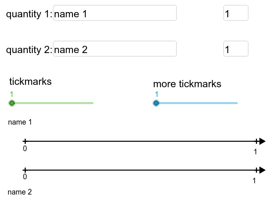The width and height of the screenshot is (274, 209).
Task: Click the arrowhead of the bottom number line
Action: tap(262, 170)
